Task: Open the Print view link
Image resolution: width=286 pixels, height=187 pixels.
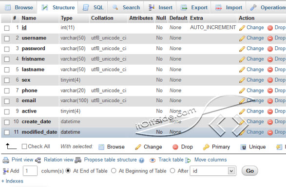Action: (22, 160)
